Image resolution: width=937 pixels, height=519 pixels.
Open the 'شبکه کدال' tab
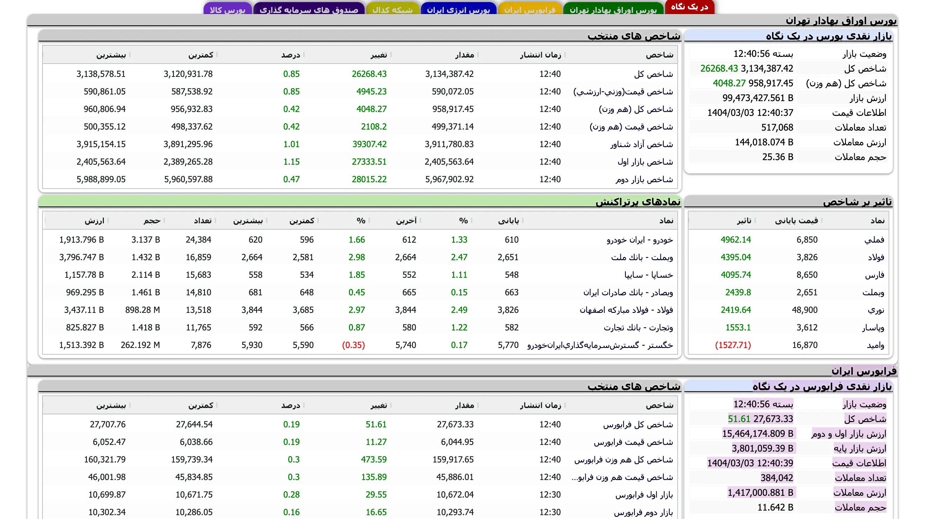coord(392,9)
